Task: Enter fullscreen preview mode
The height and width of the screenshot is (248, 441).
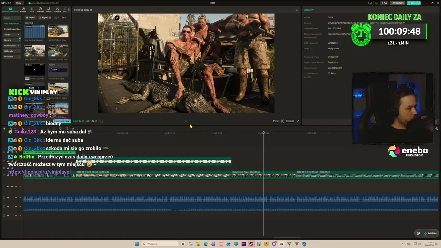Action: click(x=298, y=121)
